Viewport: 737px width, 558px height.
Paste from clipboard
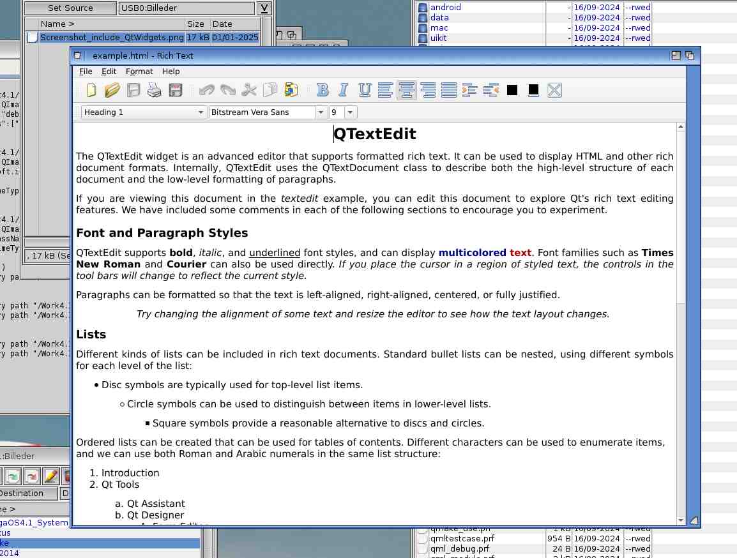[291, 90]
